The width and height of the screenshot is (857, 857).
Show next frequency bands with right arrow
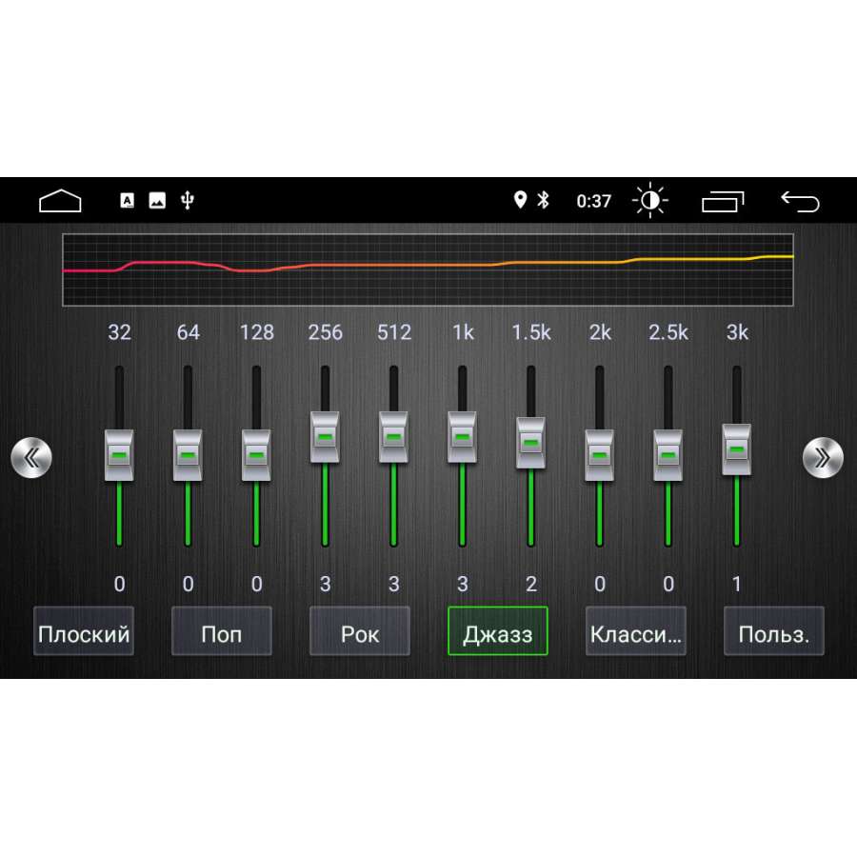pyautogui.click(x=823, y=457)
